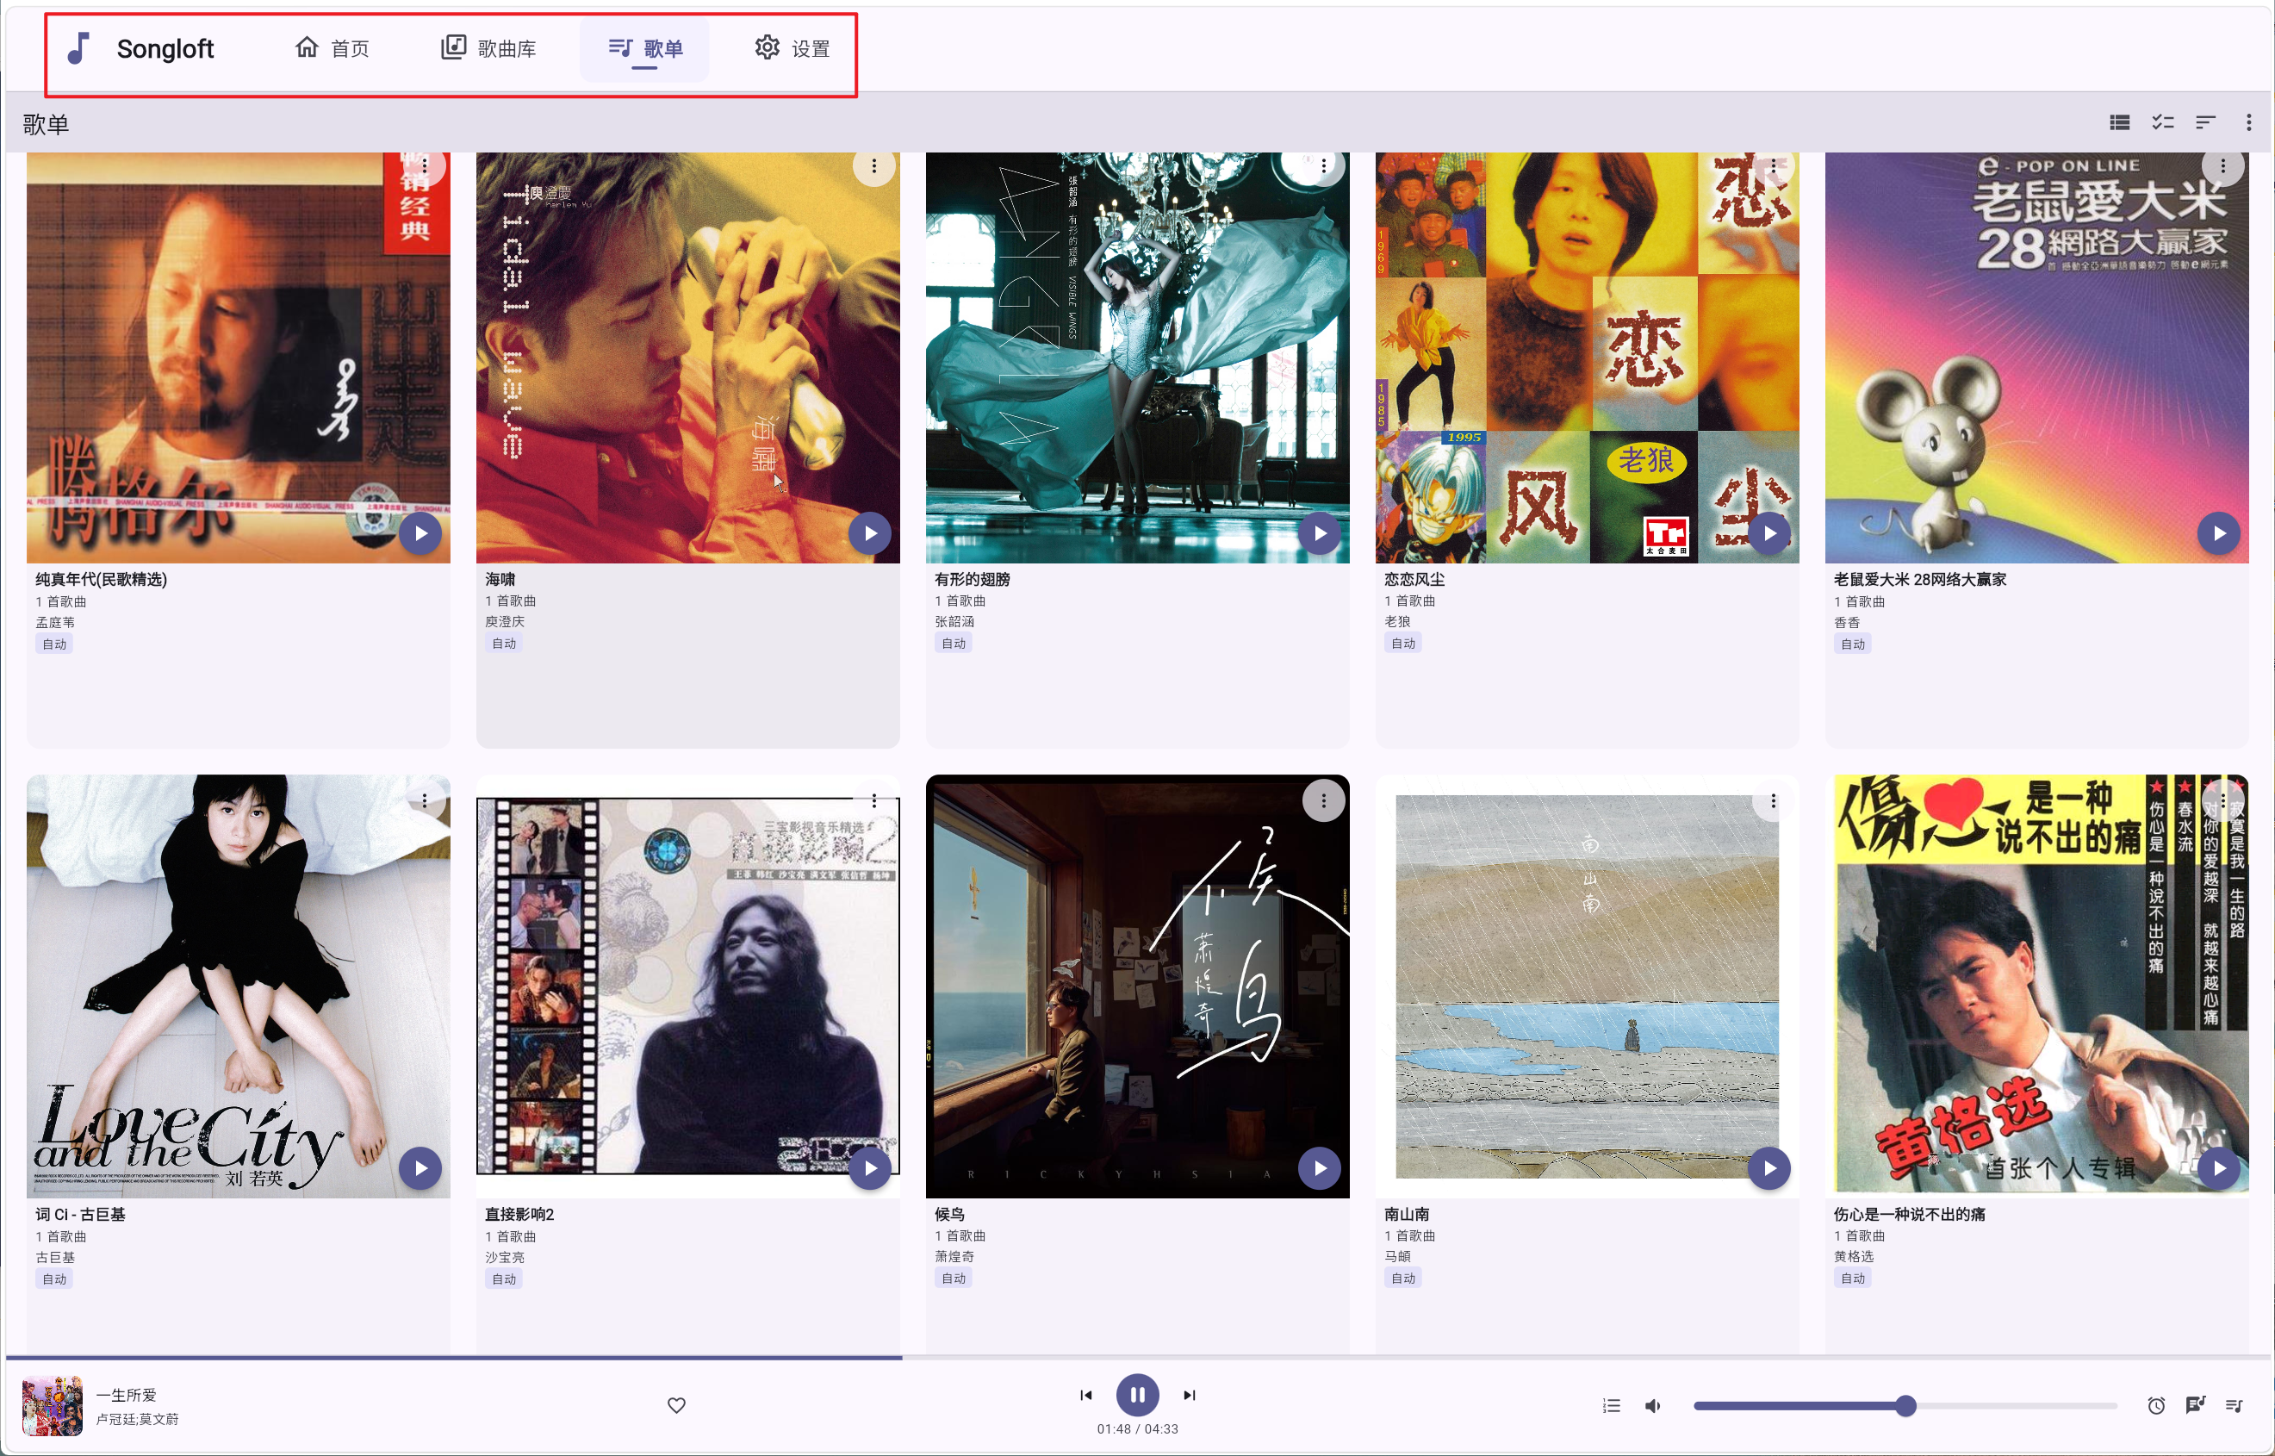Favorite the current song with heart icon
Viewport: 2275px width, 1456px height.
(677, 1406)
